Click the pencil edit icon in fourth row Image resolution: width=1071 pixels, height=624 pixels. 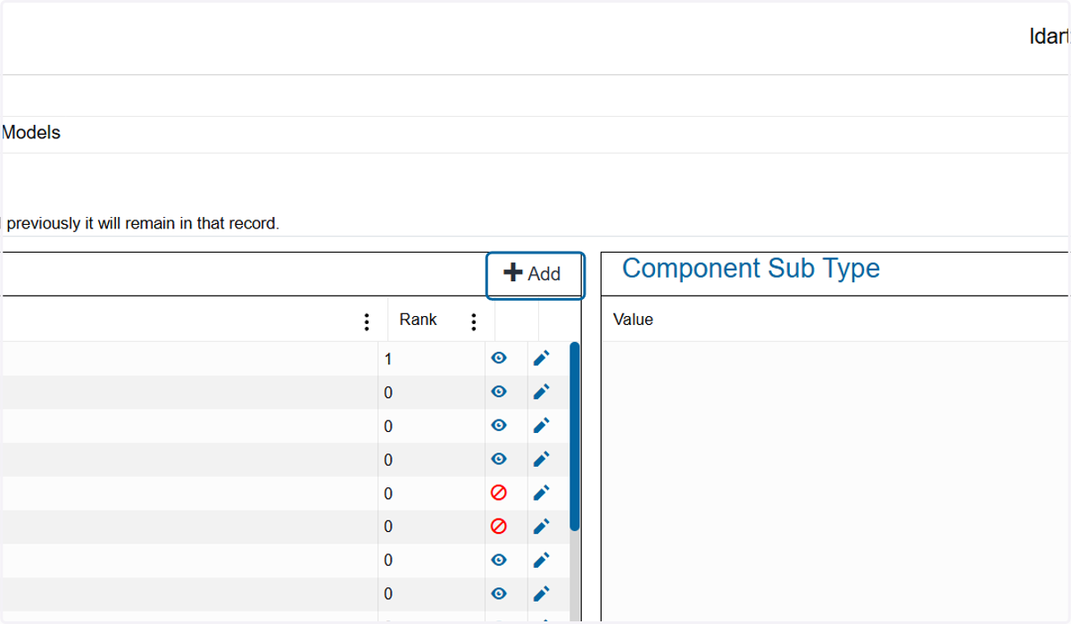coord(541,459)
